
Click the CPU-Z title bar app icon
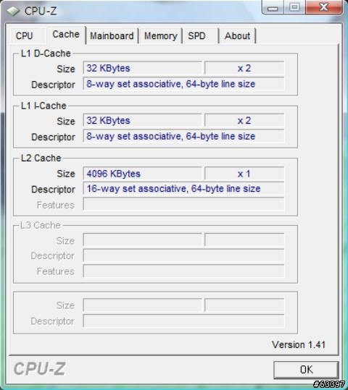click(x=13, y=11)
